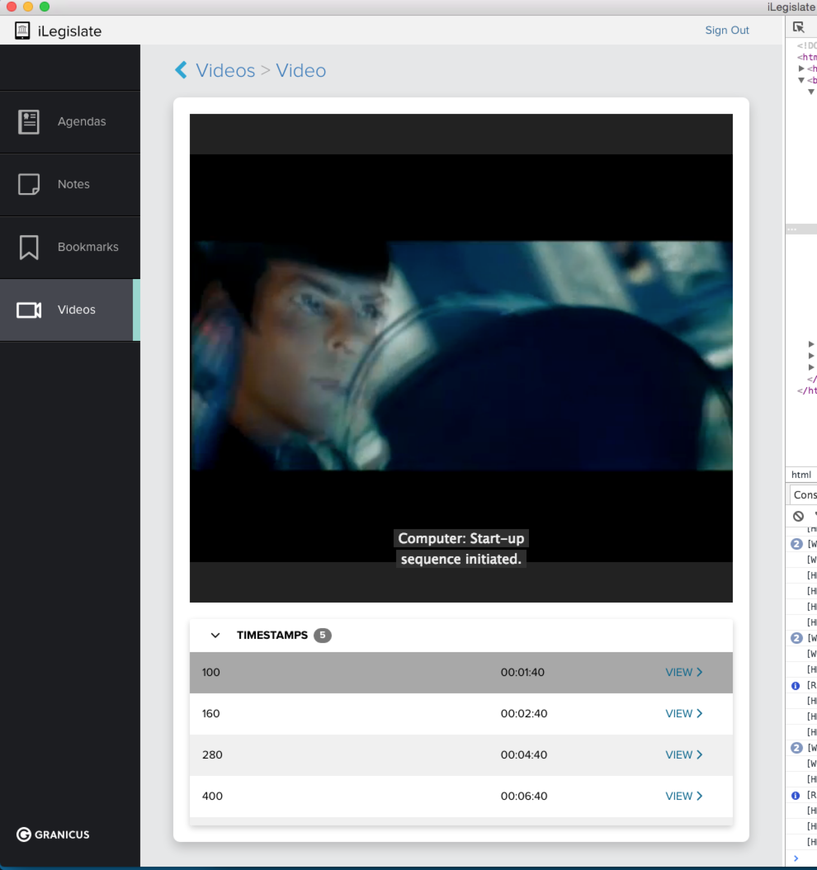Click the TIMESTAMPS header label
This screenshot has height=870, width=817.
(272, 635)
